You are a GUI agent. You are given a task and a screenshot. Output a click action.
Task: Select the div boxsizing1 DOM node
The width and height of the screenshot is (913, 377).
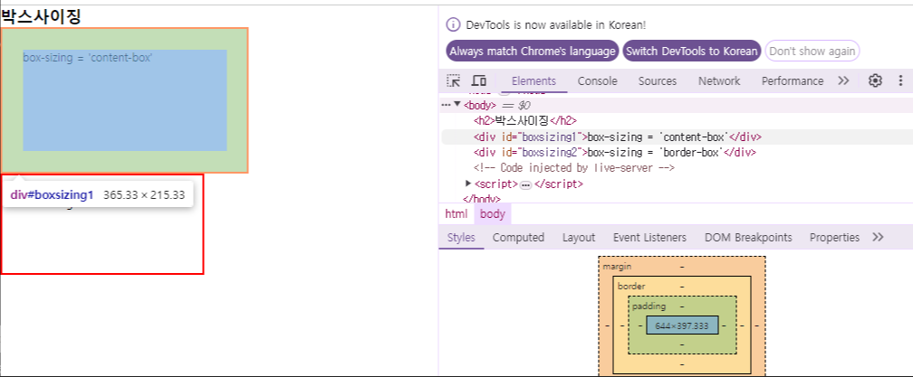tap(618, 137)
